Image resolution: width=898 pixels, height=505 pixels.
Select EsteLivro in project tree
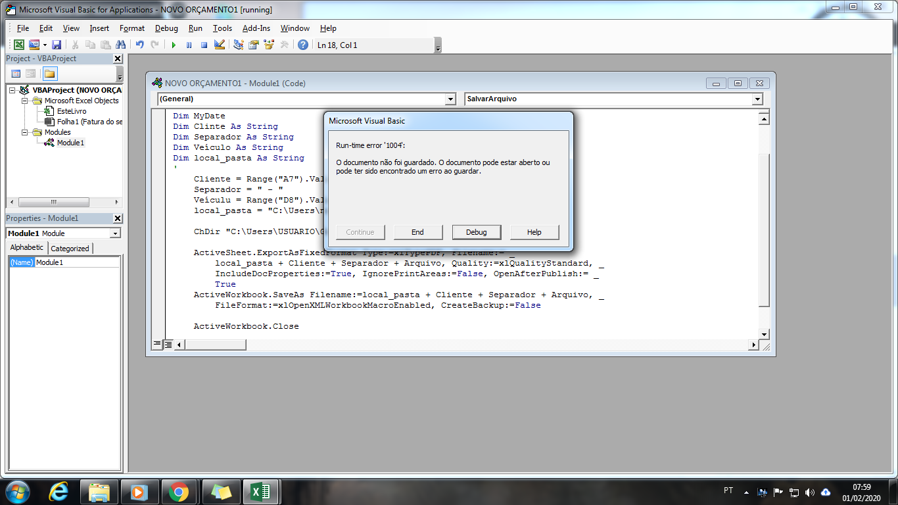coord(71,111)
